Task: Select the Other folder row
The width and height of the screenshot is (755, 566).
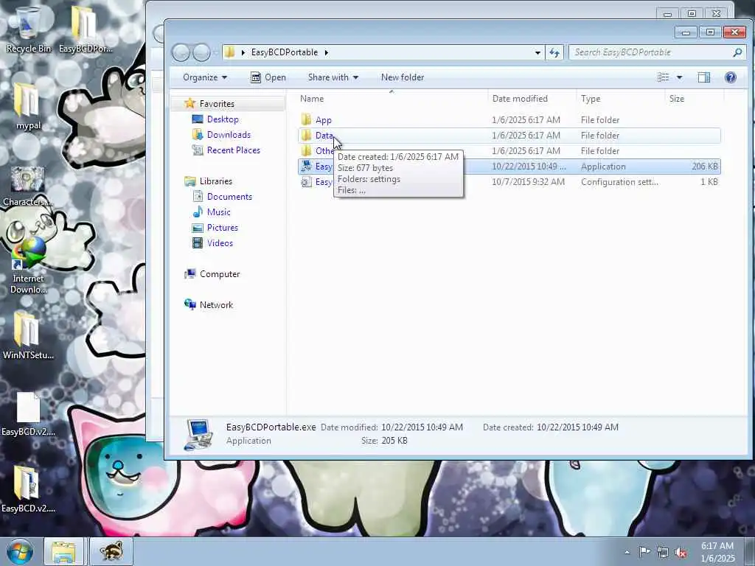Action: click(x=509, y=150)
